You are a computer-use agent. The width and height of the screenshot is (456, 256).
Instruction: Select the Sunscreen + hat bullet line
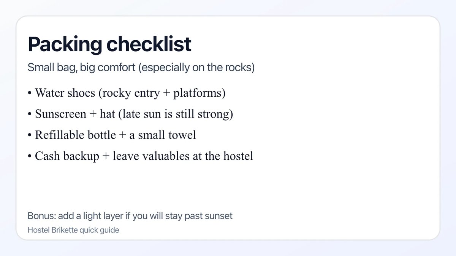tap(134, 114)
